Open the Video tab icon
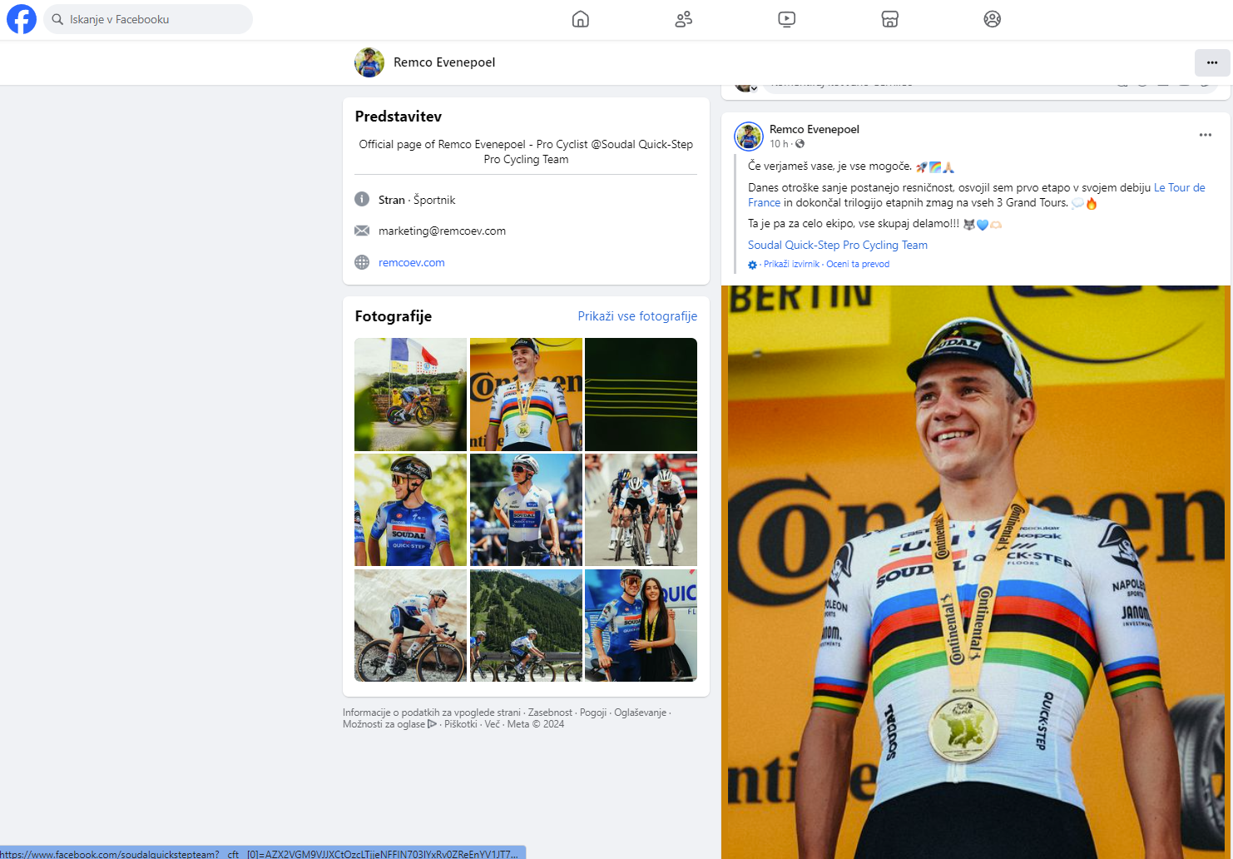Image resolution: width=1233 pixels, height=859 pixels. tap(787, 19)
